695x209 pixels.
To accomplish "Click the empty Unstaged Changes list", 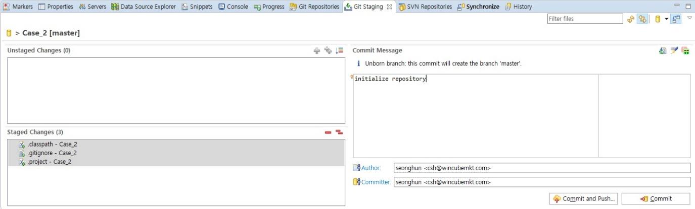I will pos(176,91).
